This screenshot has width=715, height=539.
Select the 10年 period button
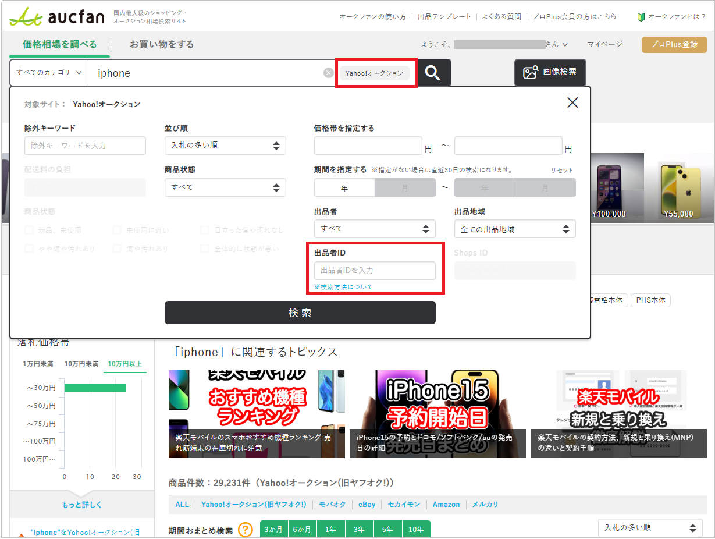[x=416, y=530]
